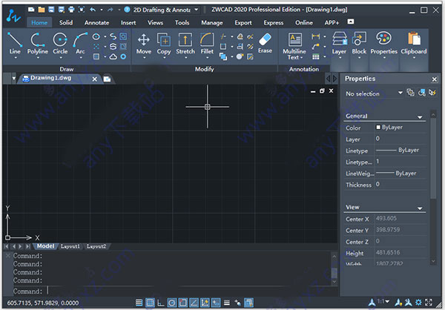Viewport: 445px width, 310px height.
Task: Close the Drawing1.dwg document tab
Action: pyautogui.click(x=95, y=79)
